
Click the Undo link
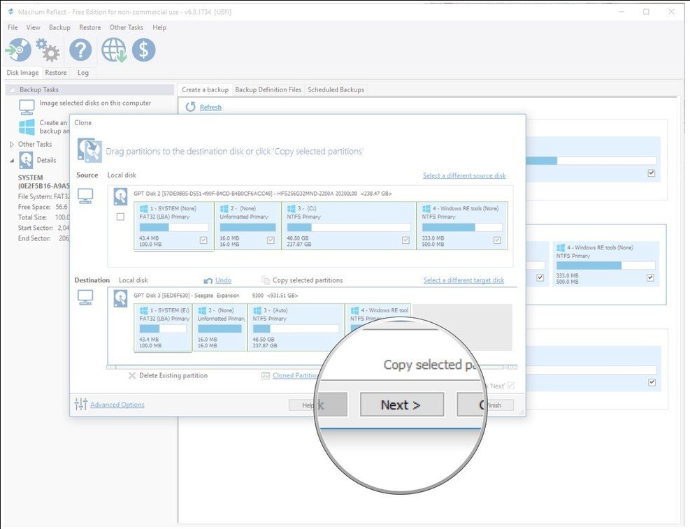(x=223, y=280)
